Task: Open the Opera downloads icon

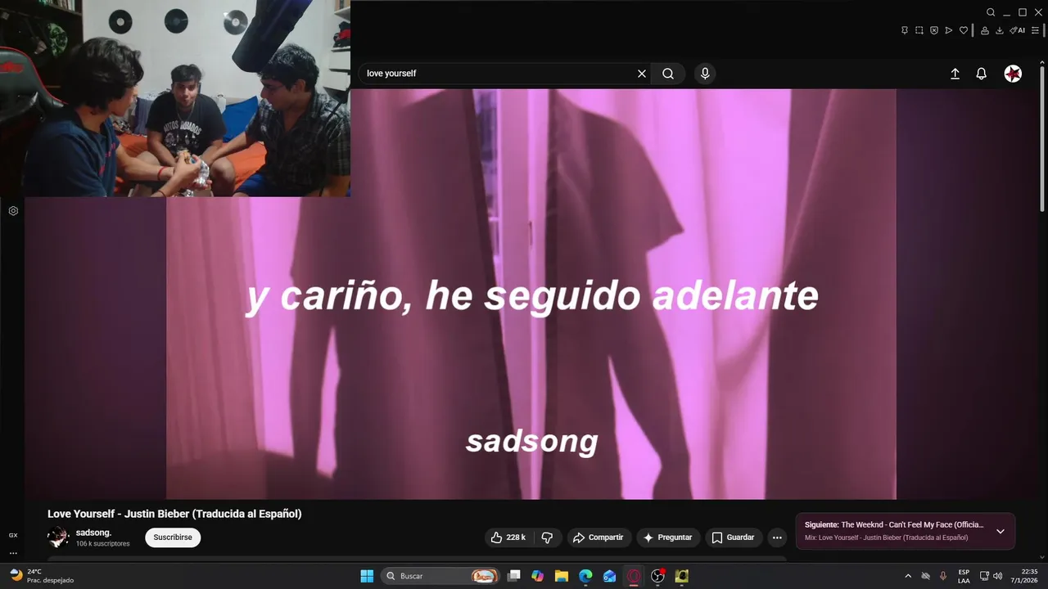Action: (x=1000, y=30)
